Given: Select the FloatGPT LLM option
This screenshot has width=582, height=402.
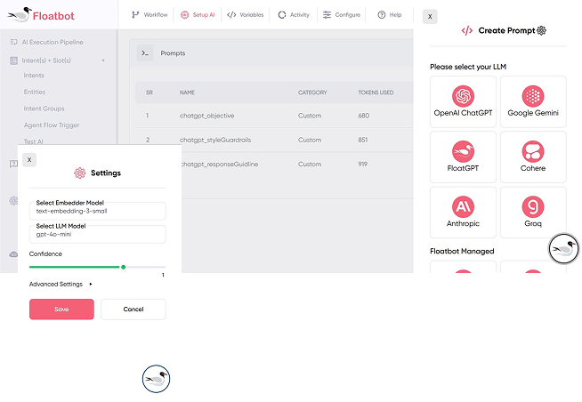Looking at the screenshot, I should [x=463, y=157].
